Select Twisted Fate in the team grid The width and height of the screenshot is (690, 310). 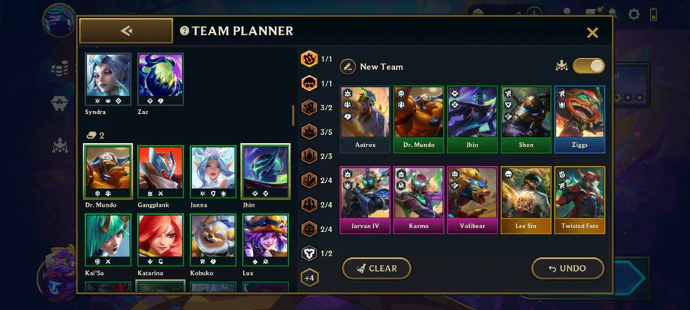(x=580, y=201)
